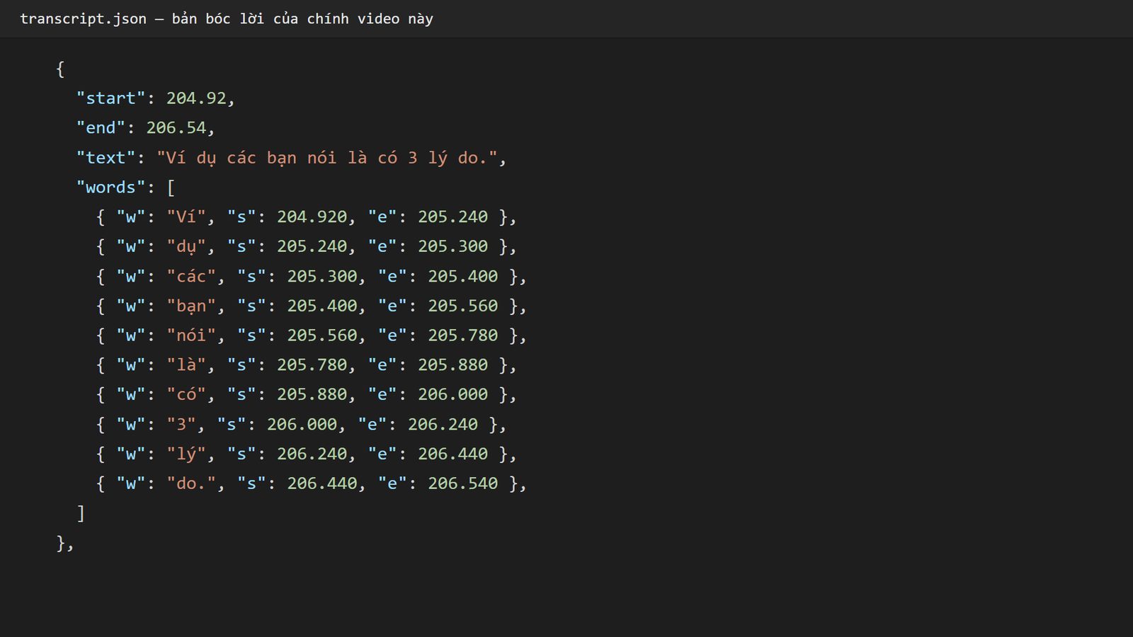Image resolution: width=1133 pixels, height=637 pixels.
Task: Click start time 205.300 in the "các" row
Action: click(322, 276)
